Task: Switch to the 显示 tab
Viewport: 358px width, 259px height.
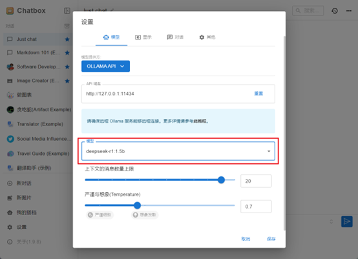Action: coord(143,37)
